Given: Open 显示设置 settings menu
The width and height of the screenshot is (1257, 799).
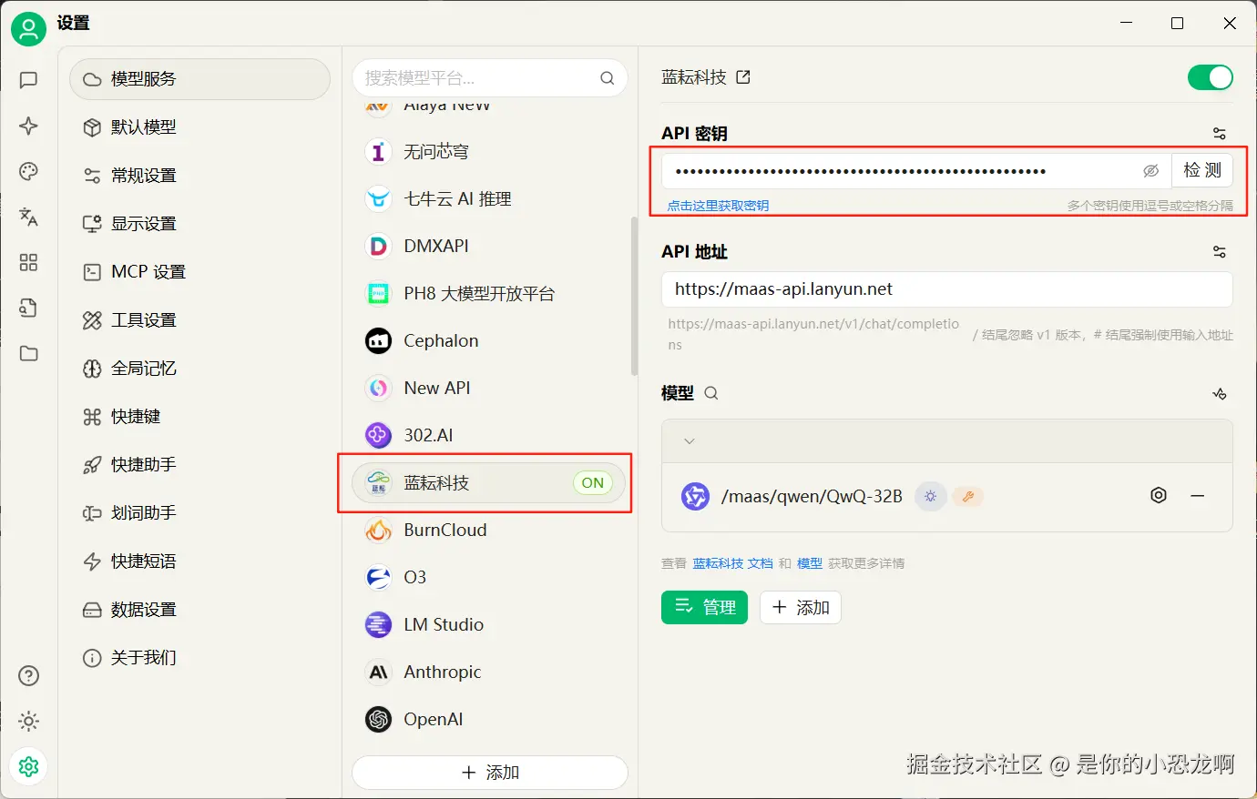Looking at the screenshot, I should pos(199,224).
